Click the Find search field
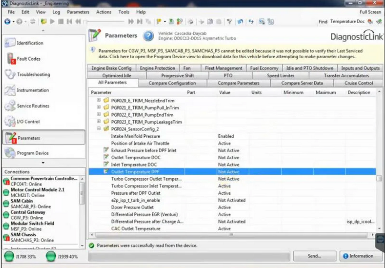 347,22
